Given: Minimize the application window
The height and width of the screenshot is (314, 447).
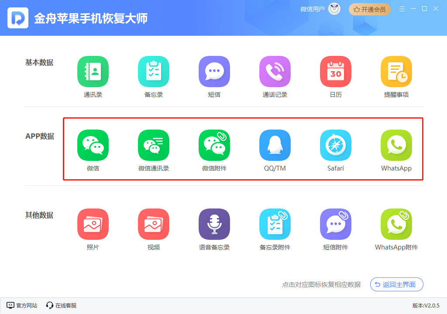Looking at the screenshot, I should (x=413, y=9).
